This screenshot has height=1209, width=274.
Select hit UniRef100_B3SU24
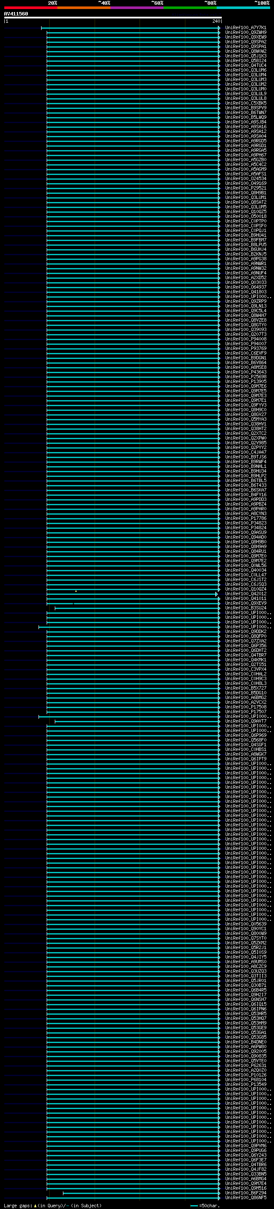(x=245, y=608)
